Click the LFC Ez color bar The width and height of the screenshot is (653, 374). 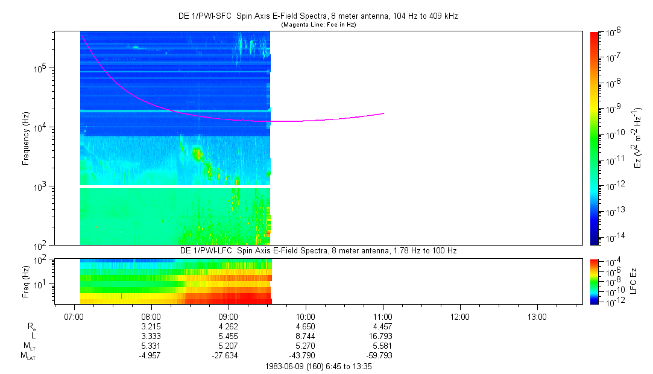pyautogui.click(x=595, y=282)
